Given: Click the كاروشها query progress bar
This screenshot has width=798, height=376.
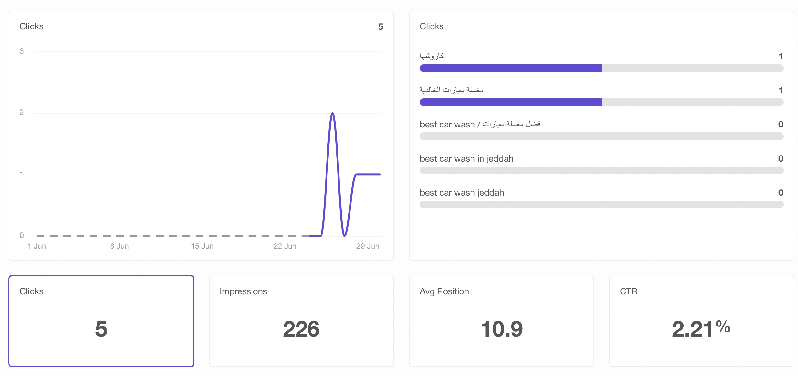Looking at the screenshot, I should point(601,68).
